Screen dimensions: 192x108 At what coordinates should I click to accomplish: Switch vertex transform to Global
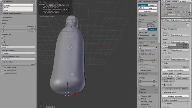(143, 29)
